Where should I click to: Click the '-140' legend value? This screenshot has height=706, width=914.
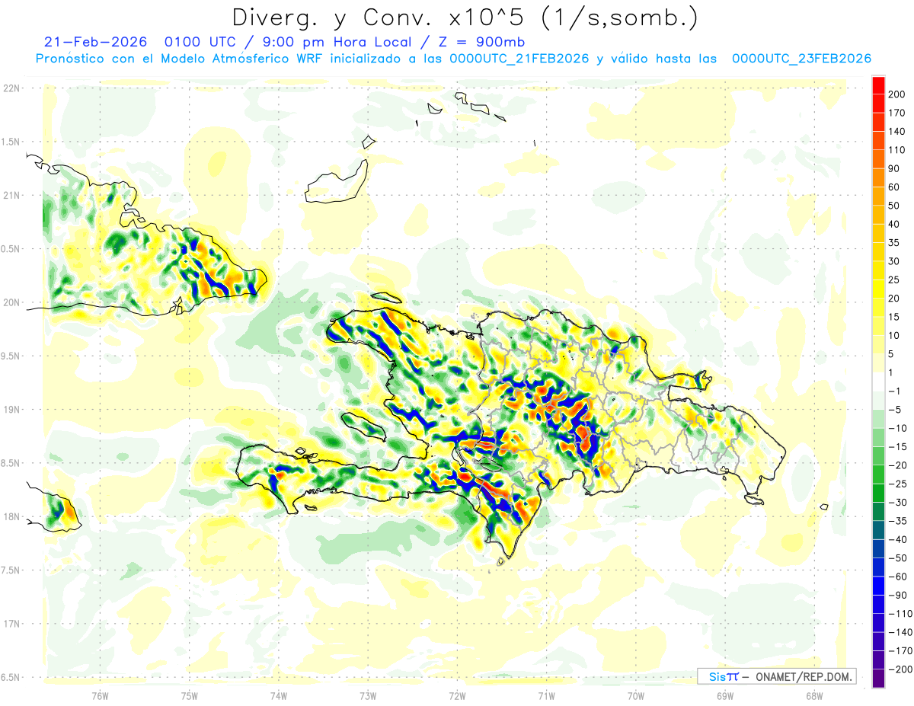click(x=902, y=632)
